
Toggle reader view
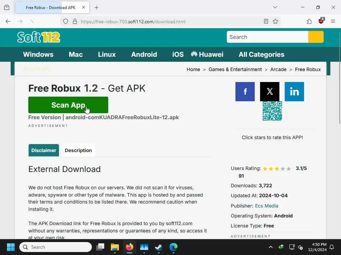click(266, 21)
